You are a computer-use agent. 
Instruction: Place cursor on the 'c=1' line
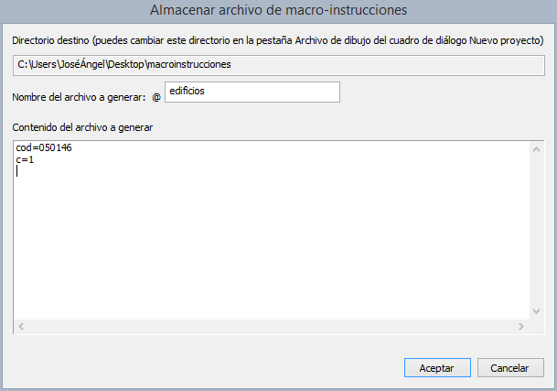[x=25, y=159]
